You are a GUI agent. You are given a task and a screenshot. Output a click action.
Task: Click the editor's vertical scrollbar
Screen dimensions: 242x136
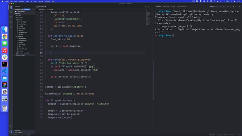pos(153,79)
